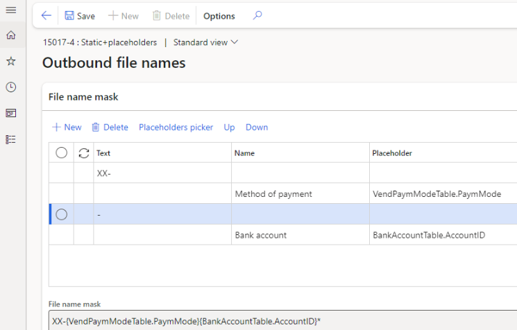This screenshot has height=330, width=517.
Task: Expand the Standard view dropdown
Action: point(205,42)
